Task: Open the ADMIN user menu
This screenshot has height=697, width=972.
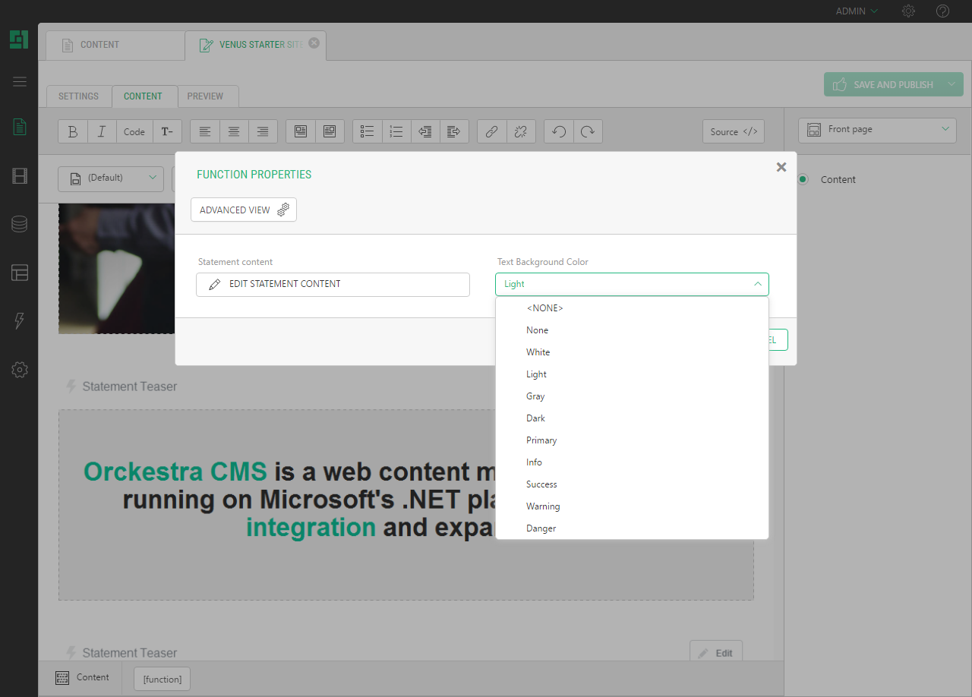Action: [x=857, y=11]
